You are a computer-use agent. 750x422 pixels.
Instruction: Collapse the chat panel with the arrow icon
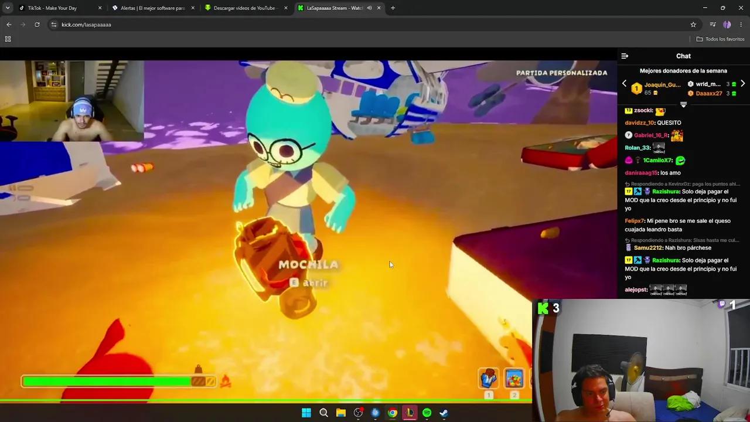pos(625,56)
